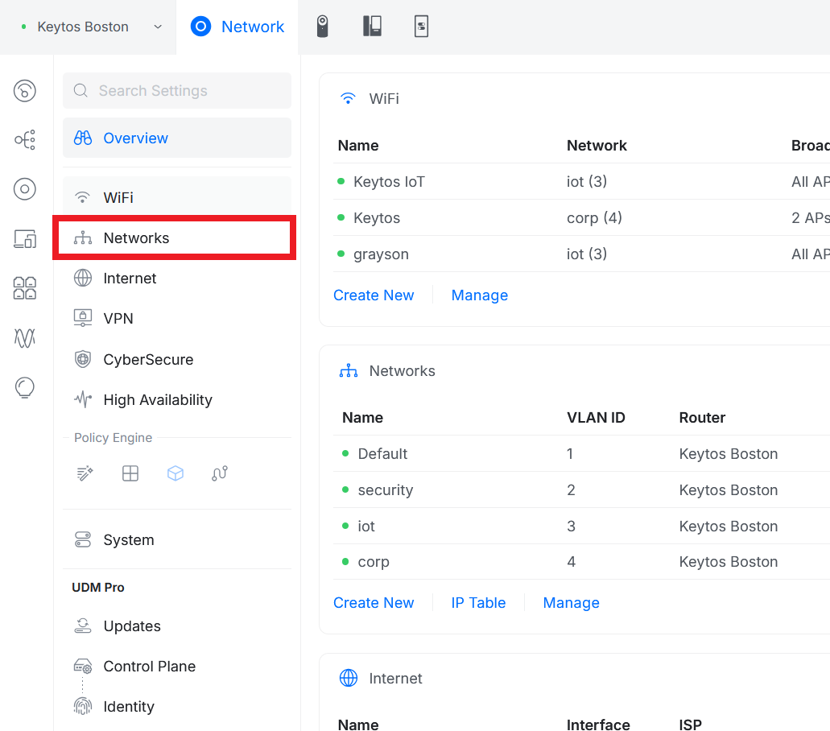The width and height of the screenshot is (830, 731).
Task: Select the Keytos WiFi name
Action: point(377,217)
